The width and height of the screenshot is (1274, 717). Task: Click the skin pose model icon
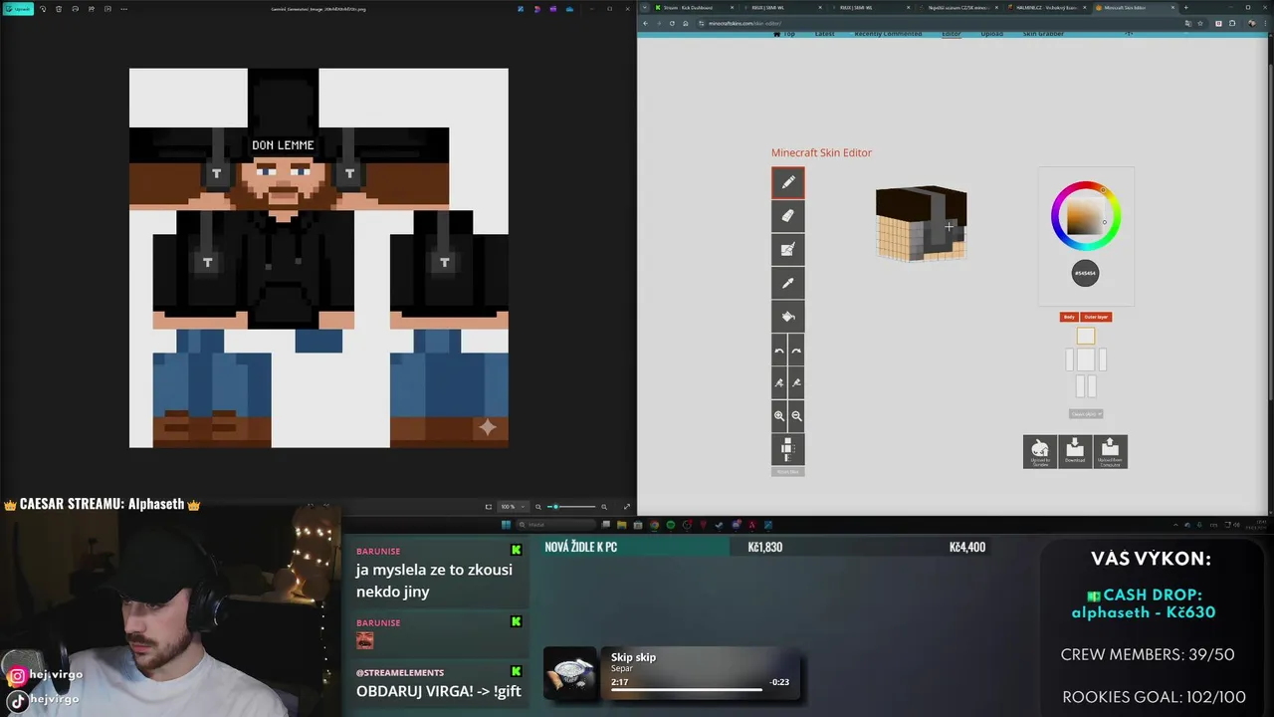click(x=787, y=449)
